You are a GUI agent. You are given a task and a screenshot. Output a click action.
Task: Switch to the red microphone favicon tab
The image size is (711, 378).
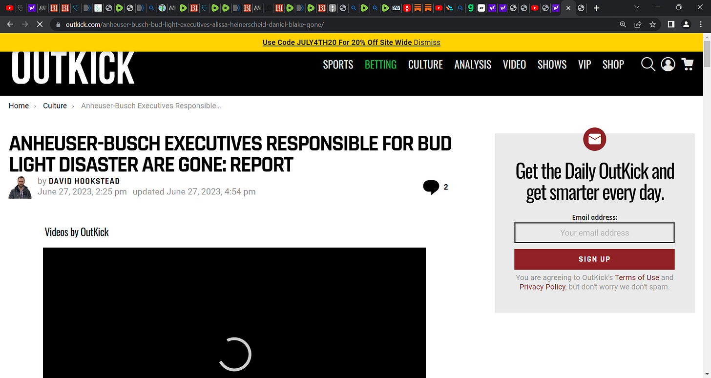tap(406, 8)
